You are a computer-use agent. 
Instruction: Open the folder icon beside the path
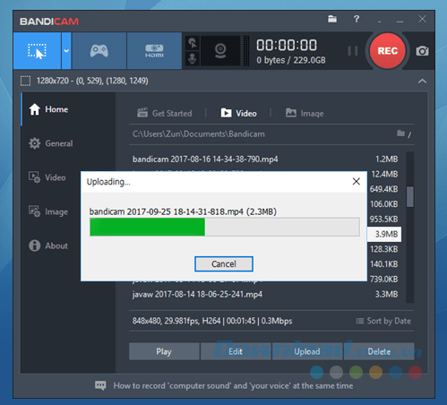click(401, 134)
